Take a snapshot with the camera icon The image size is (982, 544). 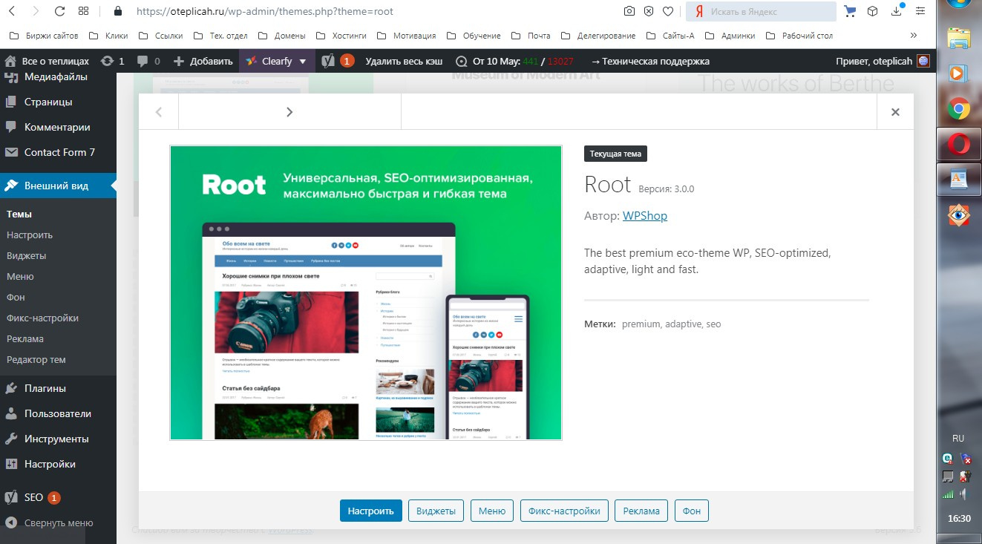629,12
